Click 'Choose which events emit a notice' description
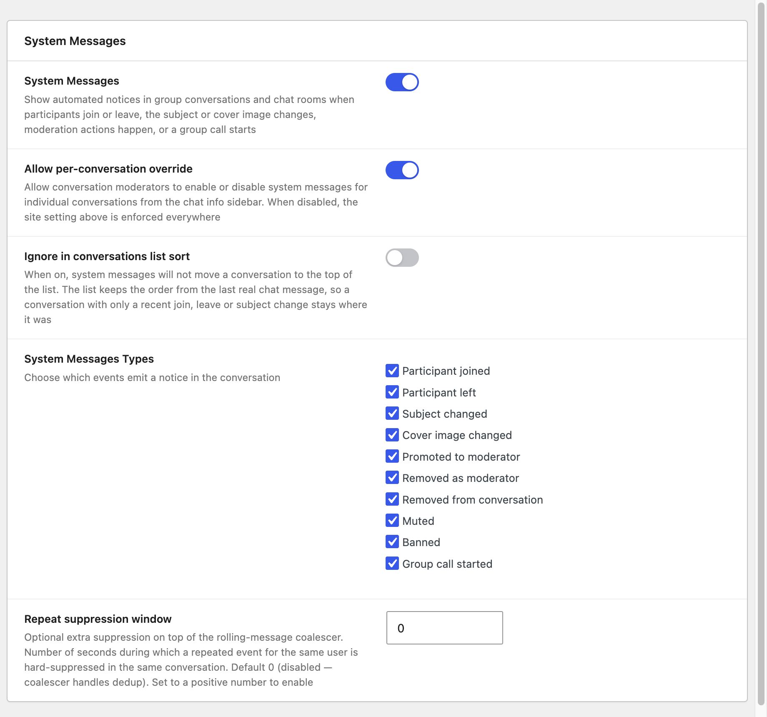This screenshot has height=717, width=767. click(152, 378)
